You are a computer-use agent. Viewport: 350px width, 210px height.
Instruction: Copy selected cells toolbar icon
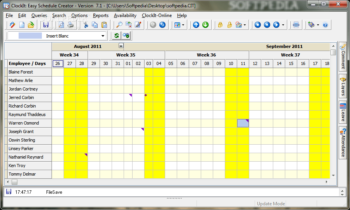point(95,25)
